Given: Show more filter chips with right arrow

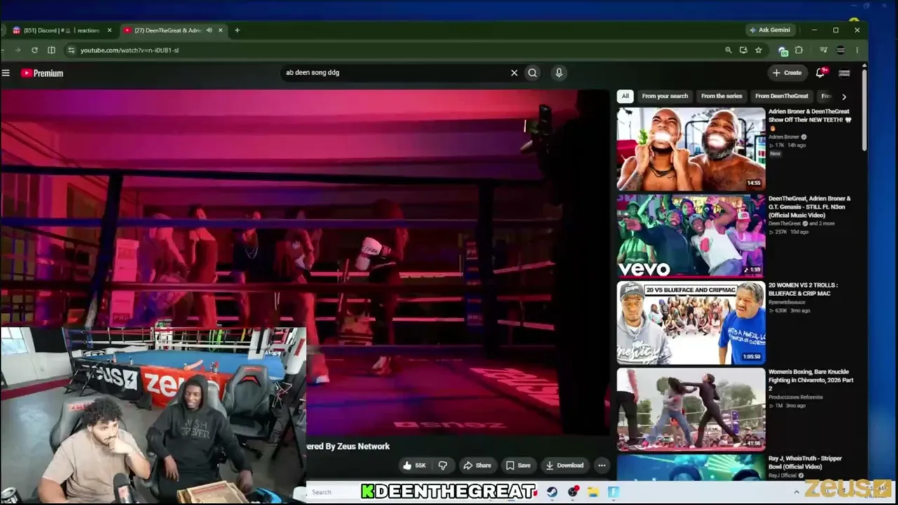Looking at the screenshot, I should point(844,96).
